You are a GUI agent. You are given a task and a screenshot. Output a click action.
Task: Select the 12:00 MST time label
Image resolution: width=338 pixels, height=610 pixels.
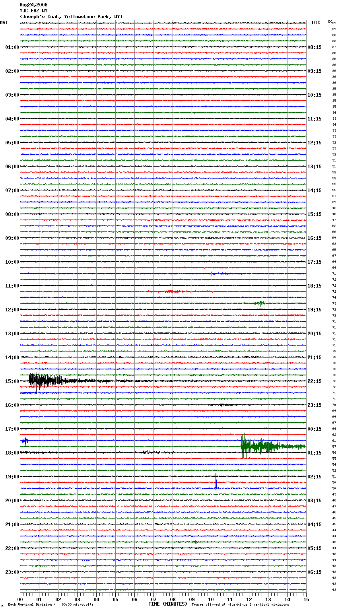pyautogui.click(x=12, y=310)
